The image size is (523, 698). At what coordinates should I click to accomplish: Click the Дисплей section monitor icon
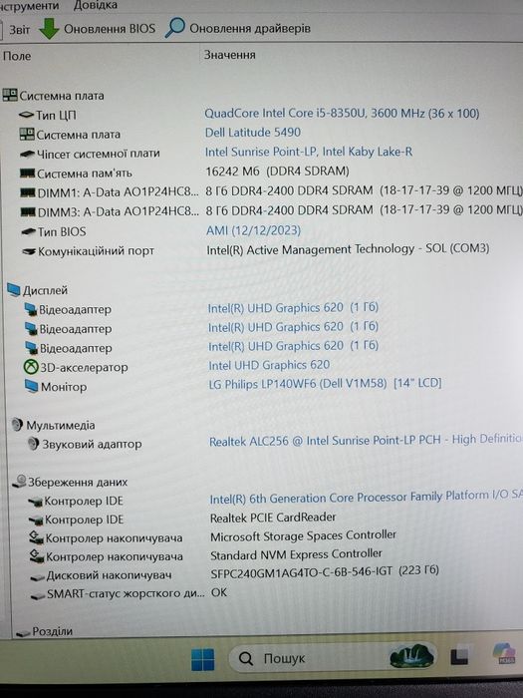(x=14, y=290)
